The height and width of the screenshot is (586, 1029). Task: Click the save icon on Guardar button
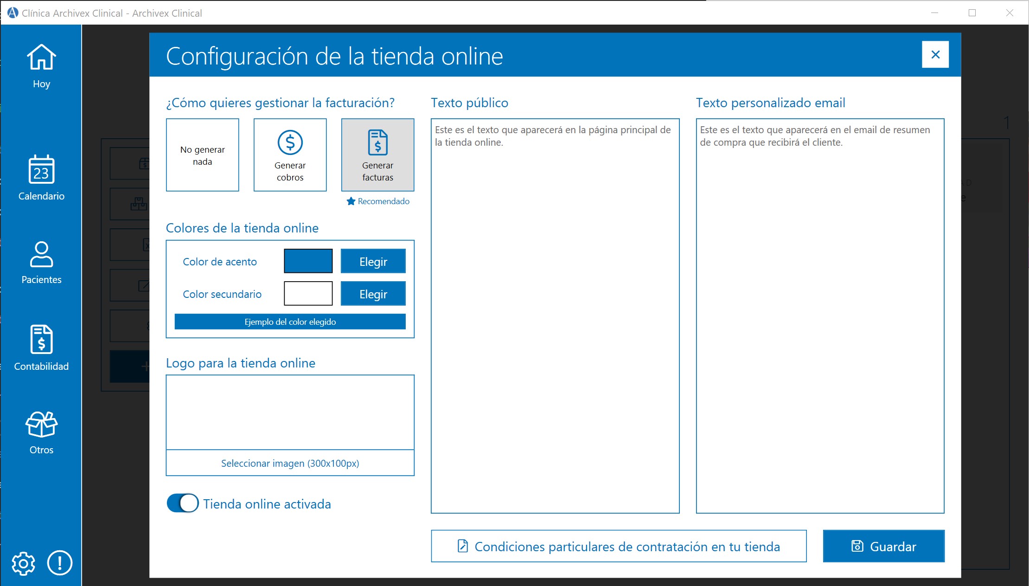click(857, 546)
